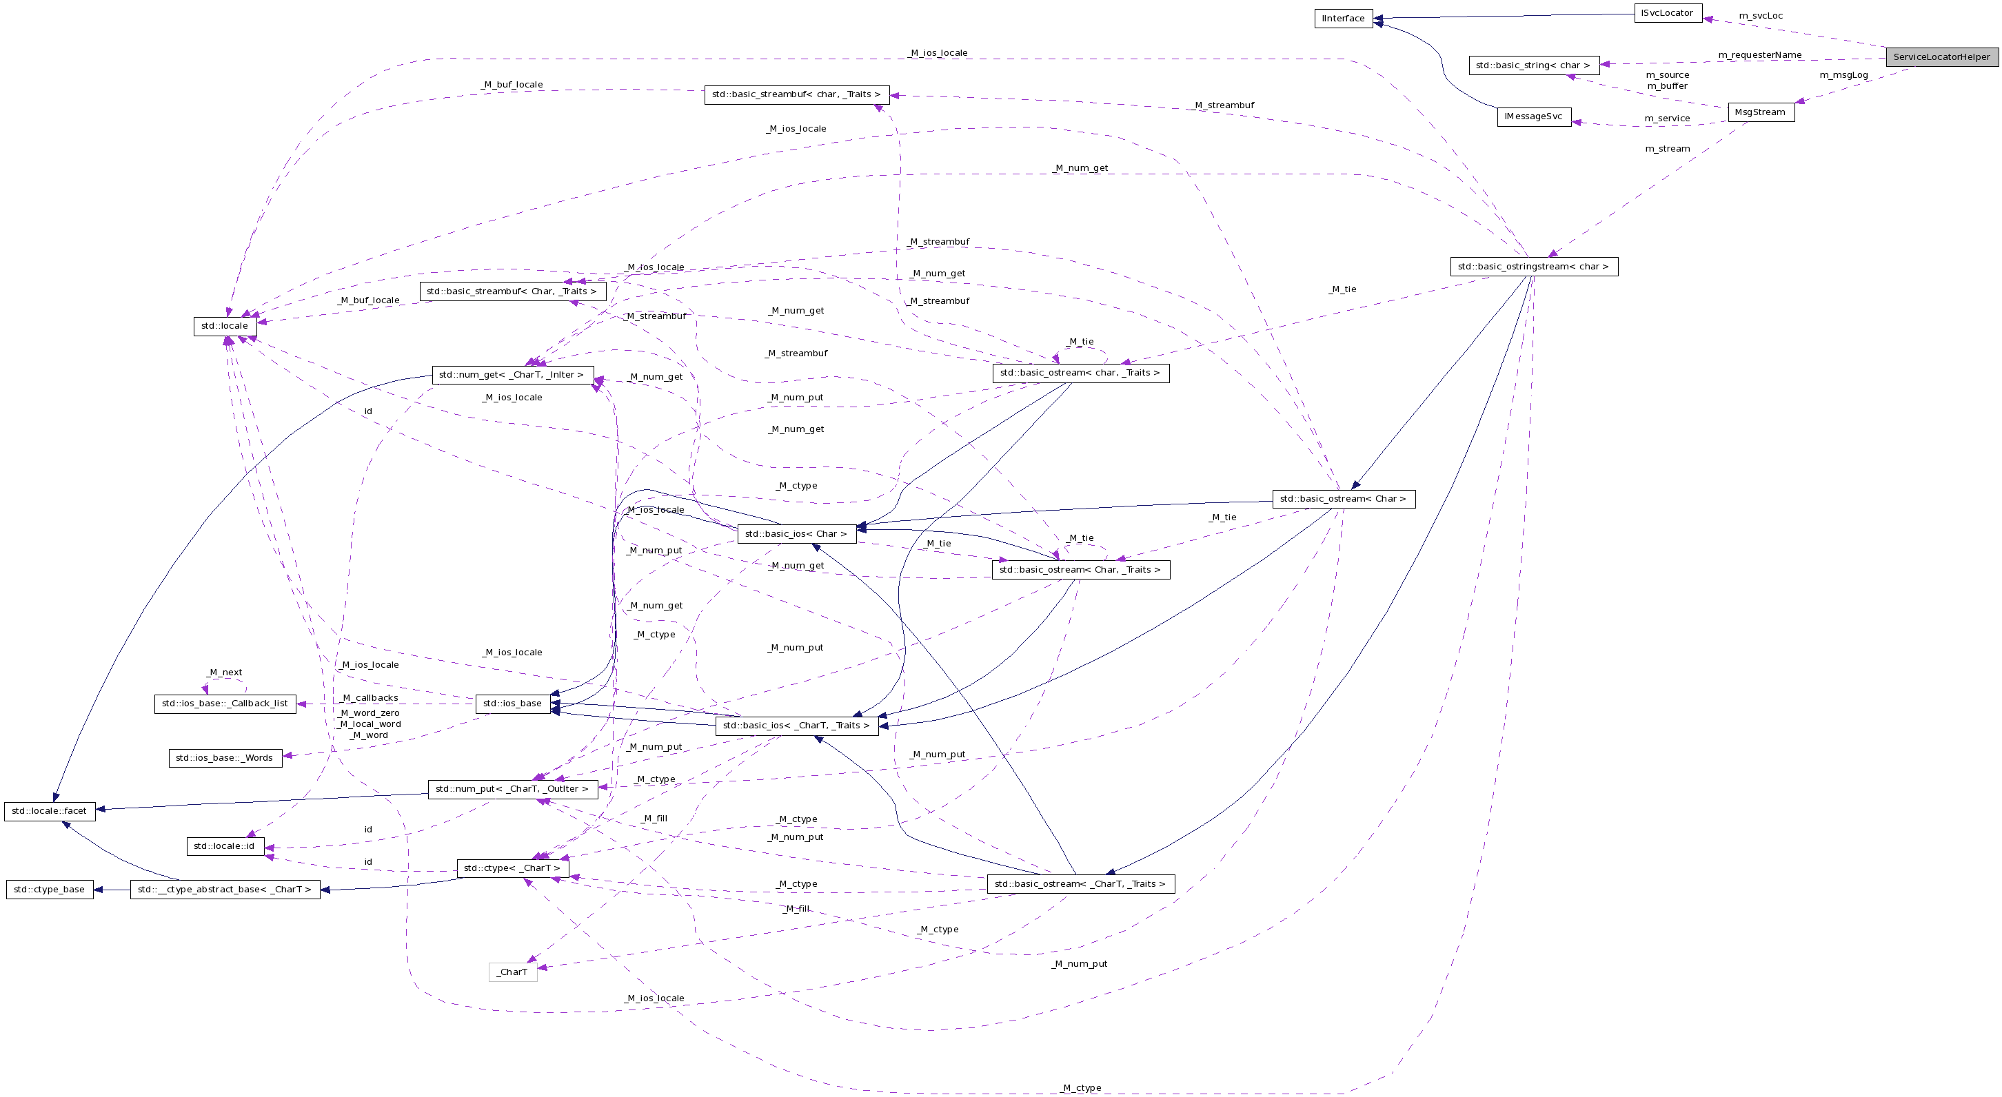Select the IMessageSvc box
The image size is (2002, 1097).
pos(1534,116)
